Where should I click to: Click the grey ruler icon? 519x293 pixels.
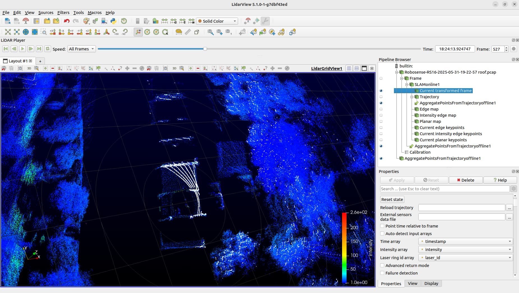[x=188, y=32]
